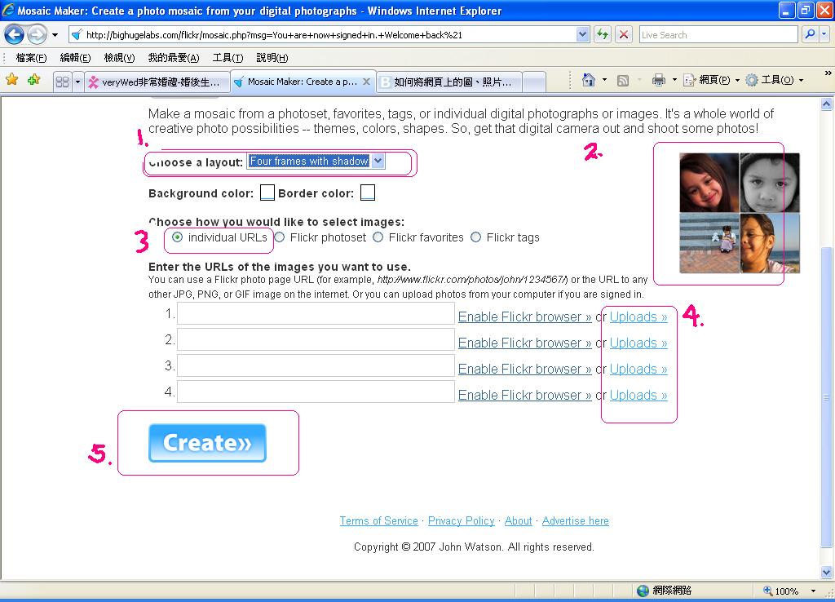Open the Home page icon
This screenshot has height=602, width=835.
click(x=588, y=81)
